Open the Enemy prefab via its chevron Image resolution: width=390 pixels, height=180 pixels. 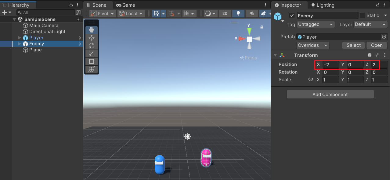[x=80, y=44]
